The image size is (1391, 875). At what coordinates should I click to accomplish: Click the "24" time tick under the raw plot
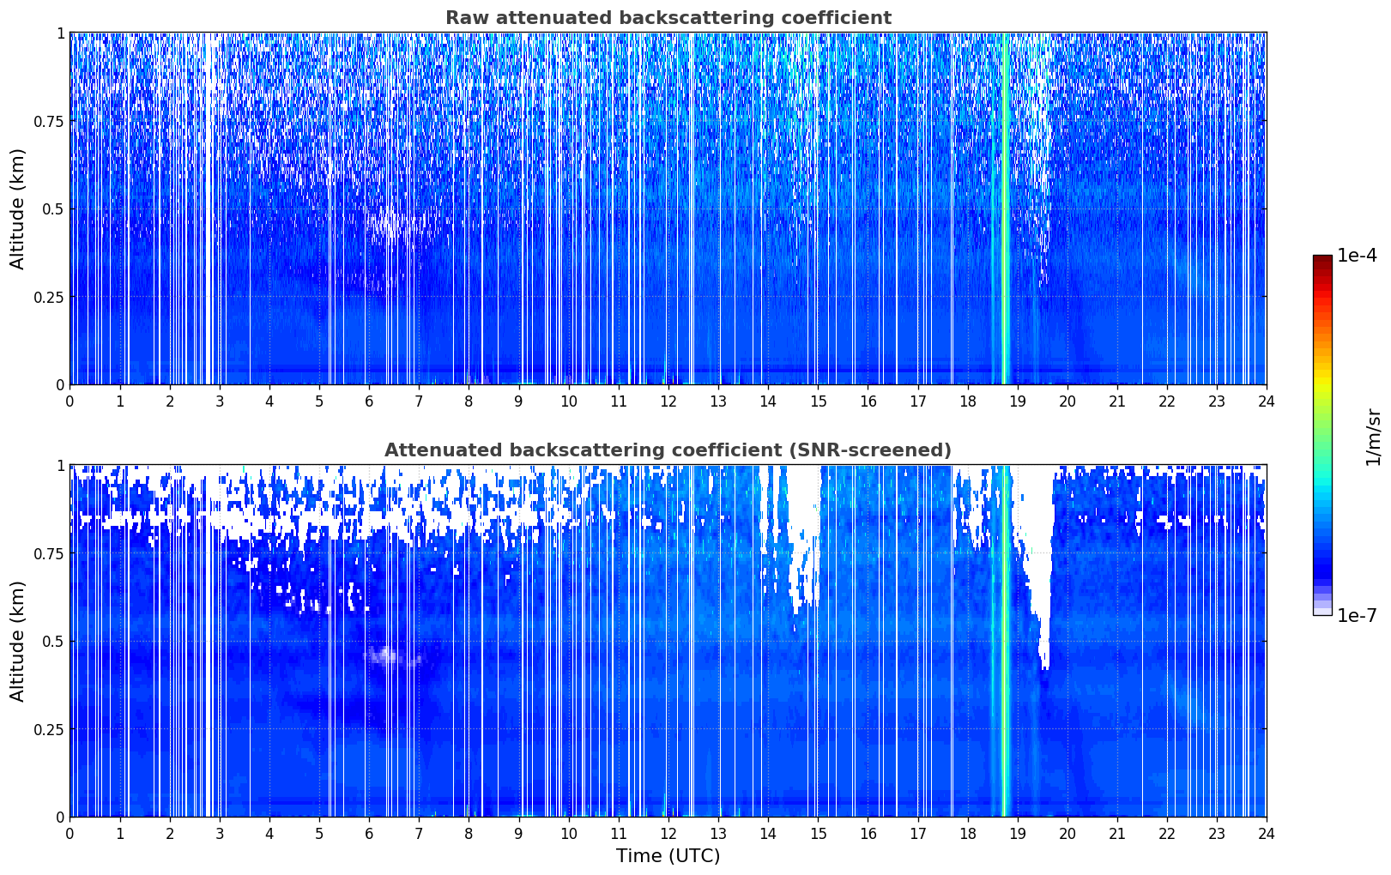(1266, 401)
